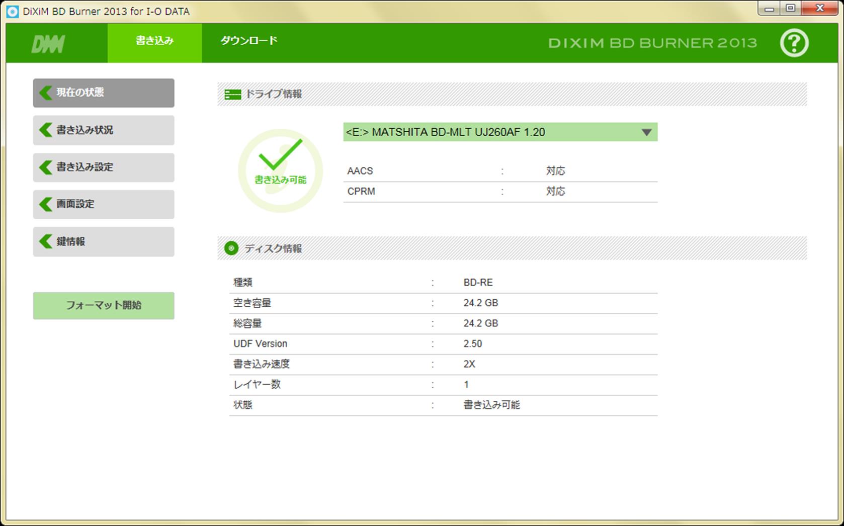Open the help question mark icon

click(x=794, y=43)
